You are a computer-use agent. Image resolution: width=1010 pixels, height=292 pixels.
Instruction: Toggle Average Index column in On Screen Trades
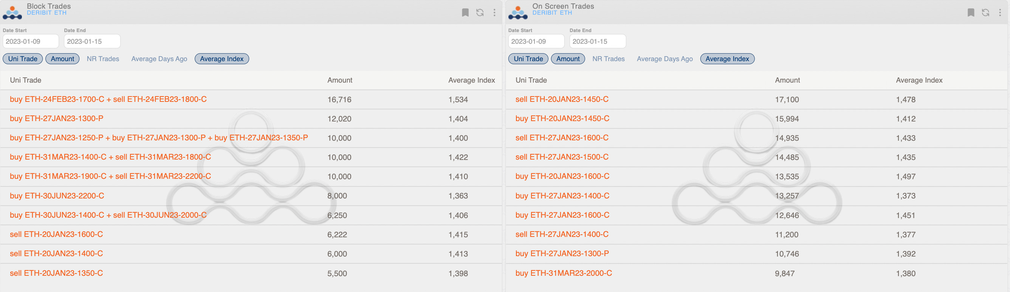(727, 59)
